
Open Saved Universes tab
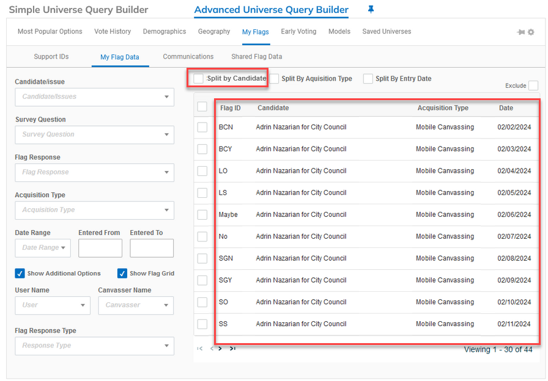point(387,31)
